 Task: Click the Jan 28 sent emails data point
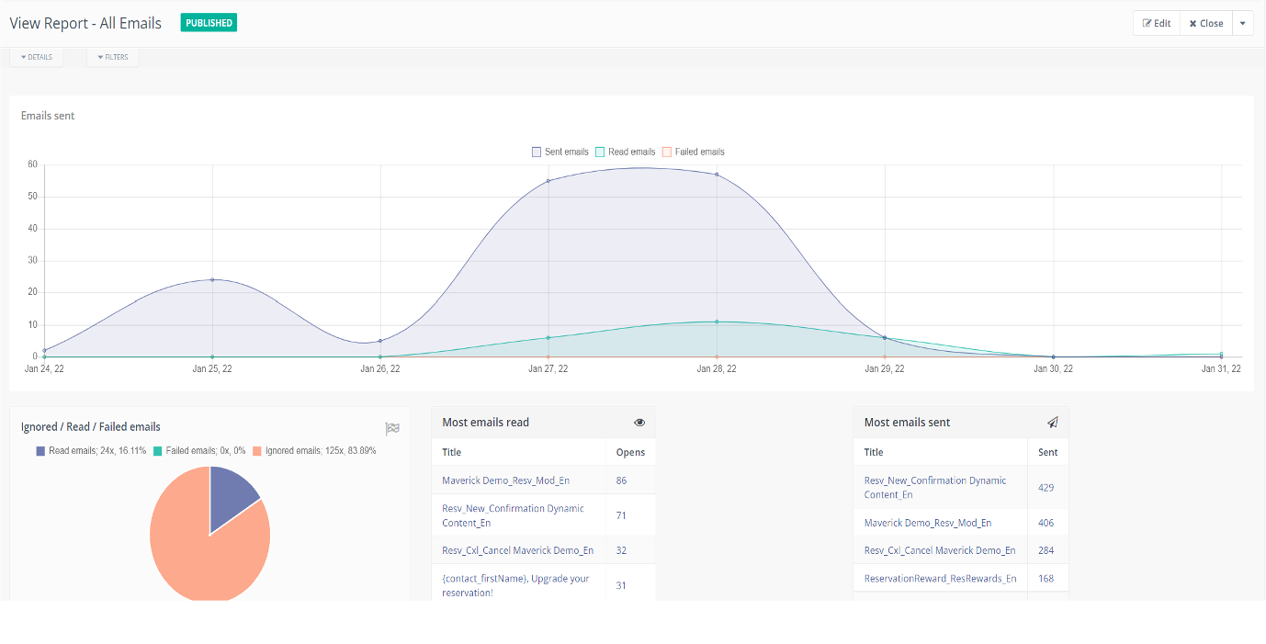pyautogui.click(x=717, y=175)
